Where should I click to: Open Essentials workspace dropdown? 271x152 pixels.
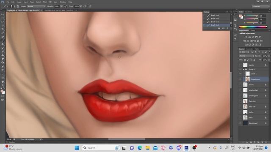tap(260, 6)
